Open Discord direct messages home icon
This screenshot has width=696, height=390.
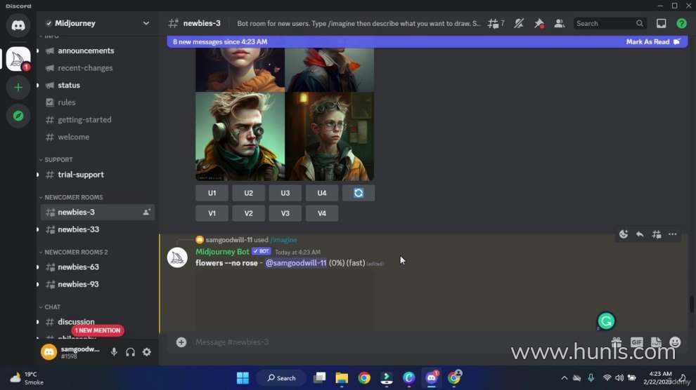click(18, 25)
